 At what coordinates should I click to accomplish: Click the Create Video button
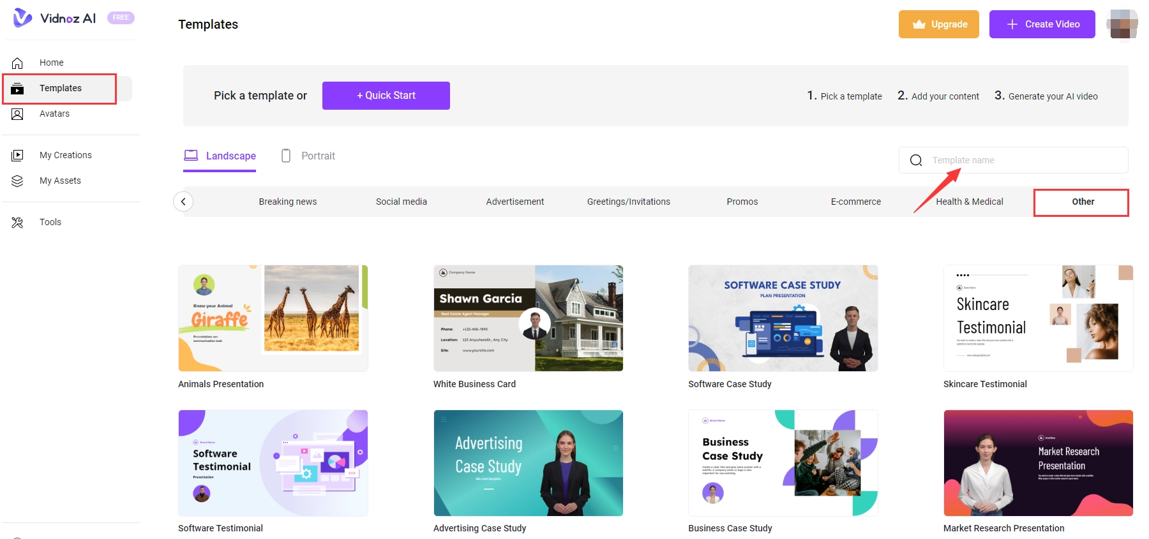coord(1042,24)
